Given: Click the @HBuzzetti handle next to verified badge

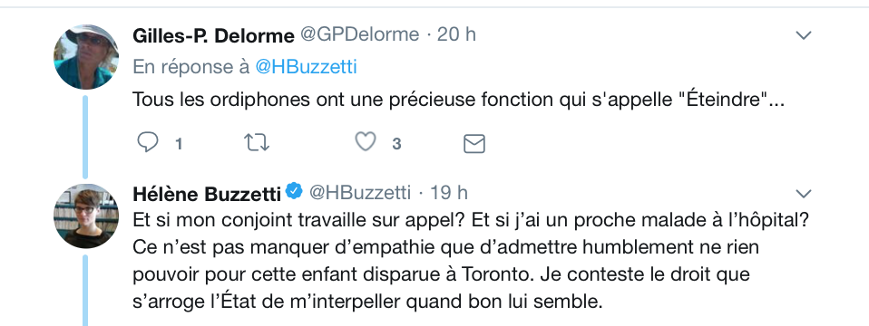Looking at the screenshot, I should tap(360, 193).
